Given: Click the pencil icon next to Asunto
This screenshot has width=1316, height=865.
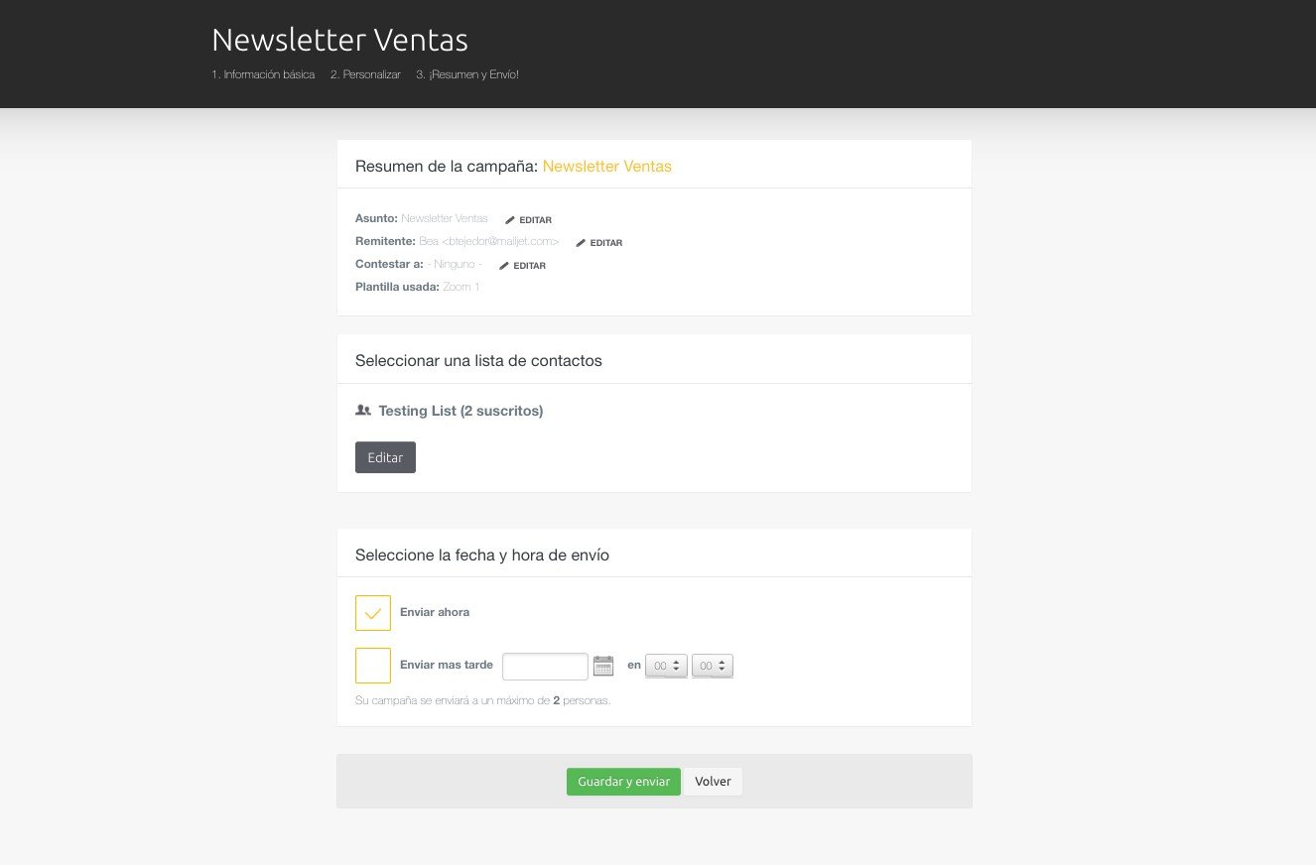Looking at the screenshot, I should click(510, 220).
